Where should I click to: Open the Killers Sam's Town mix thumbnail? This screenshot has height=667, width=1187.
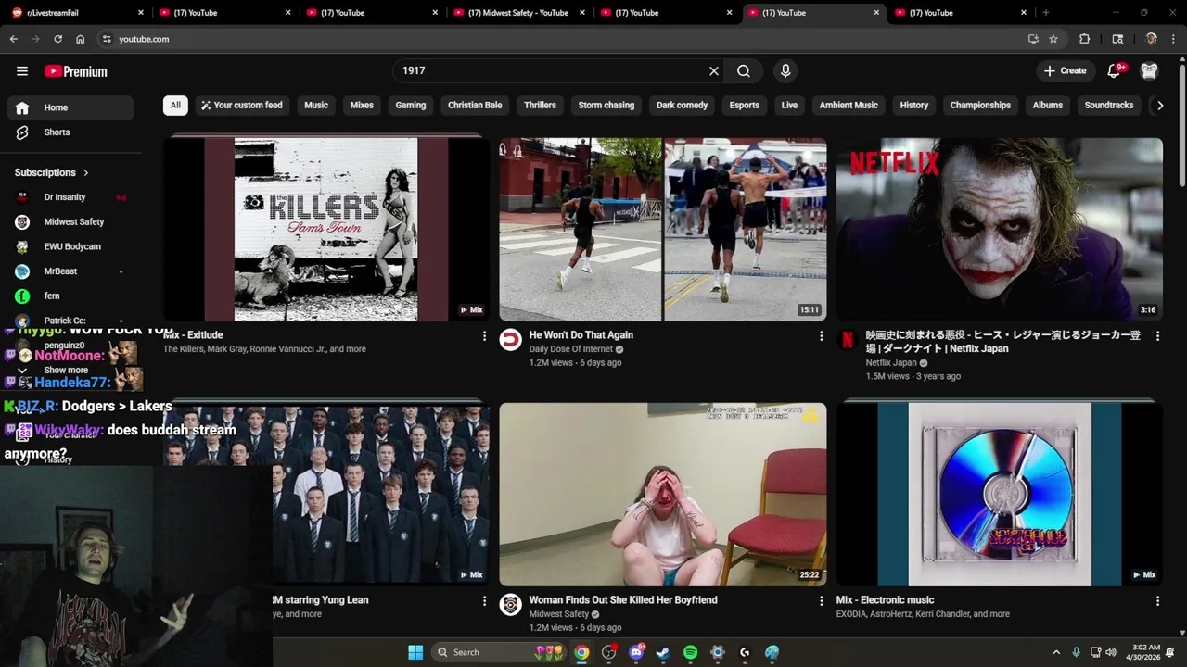pyautogui.click(x=325, y=230)
